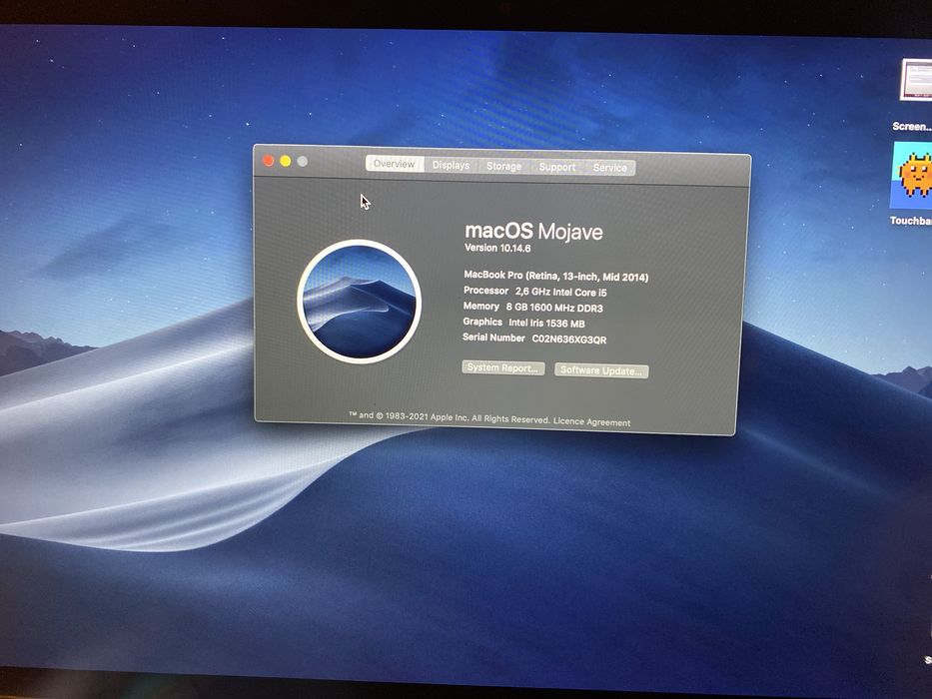Open the Storage tab
Screen dimensions: 932x699
(504, 167)
